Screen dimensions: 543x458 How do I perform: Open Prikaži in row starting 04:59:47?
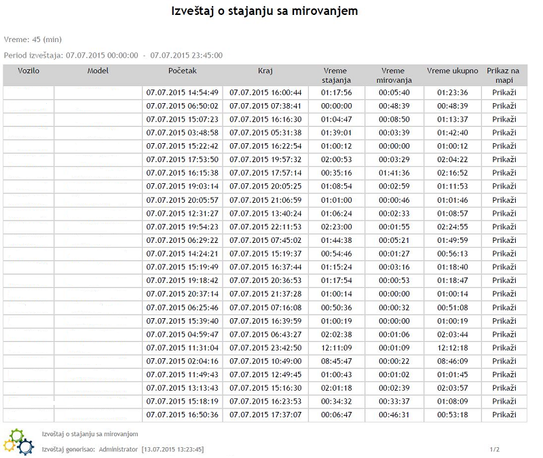tap(504, 335)
